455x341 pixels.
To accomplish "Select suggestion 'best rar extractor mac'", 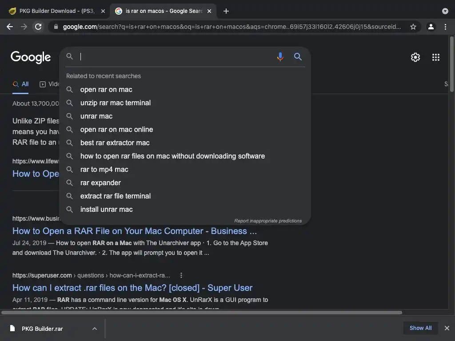I will [185, 143].
